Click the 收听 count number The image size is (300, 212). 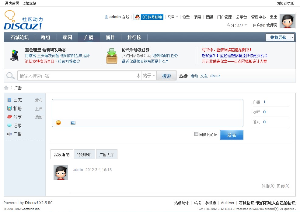pyautogui.click(x=264, y=112)
